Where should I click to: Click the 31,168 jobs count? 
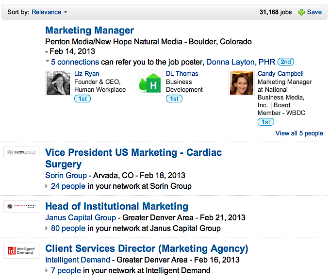(x=276, y=12)
